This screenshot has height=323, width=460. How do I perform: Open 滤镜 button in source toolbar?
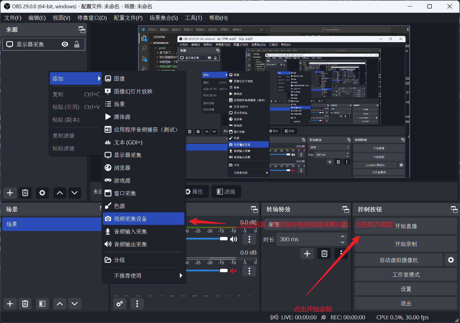[x=226, y=192]
